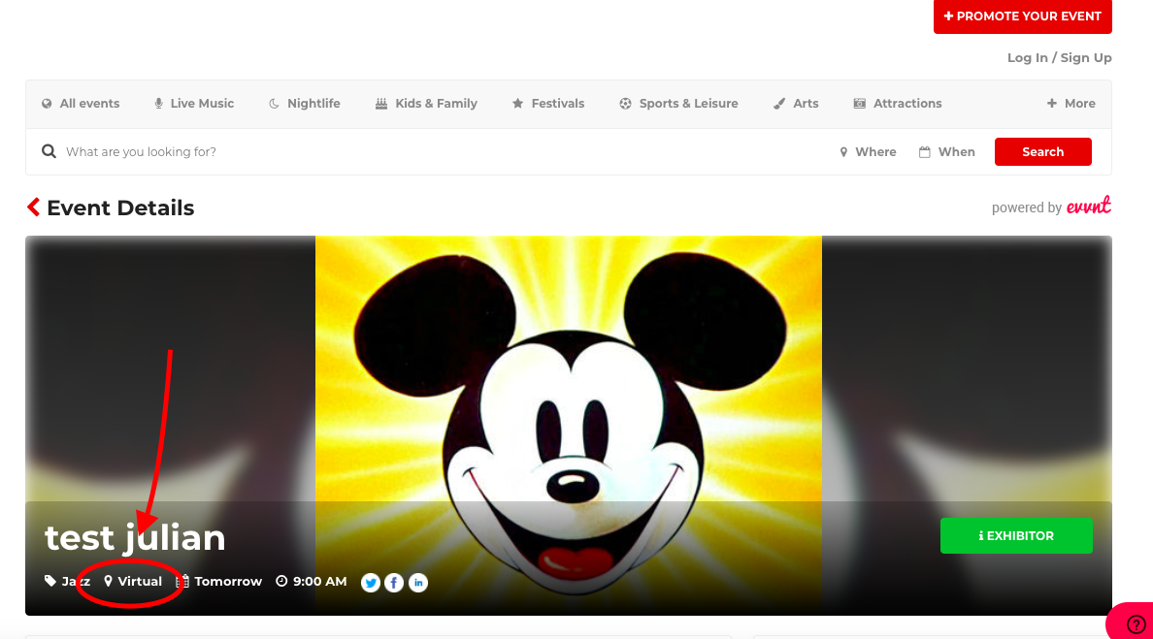The width and height of the screenshot is (1153, 639).
Task: Click the red Search button
Action: 1042,152
